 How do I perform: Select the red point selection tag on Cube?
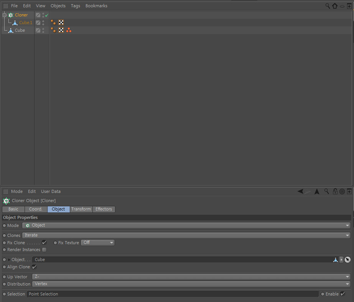[x=69, y=30]
